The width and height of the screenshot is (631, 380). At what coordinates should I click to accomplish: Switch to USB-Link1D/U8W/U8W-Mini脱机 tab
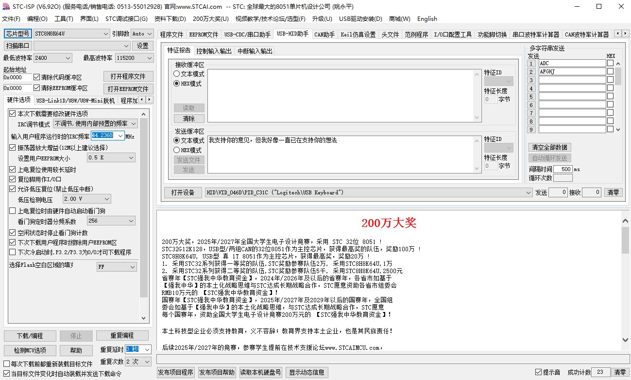[x=75, y=101]
